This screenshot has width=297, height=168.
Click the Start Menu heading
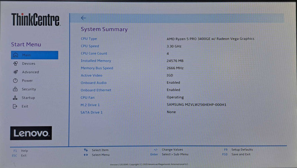pyautogui.click(x=26, y=45)
